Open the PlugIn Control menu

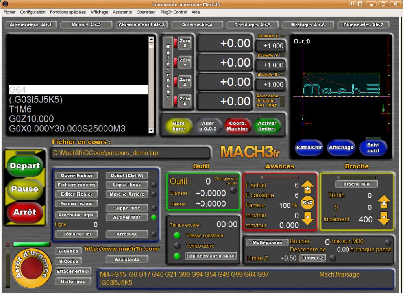point(174,12)
